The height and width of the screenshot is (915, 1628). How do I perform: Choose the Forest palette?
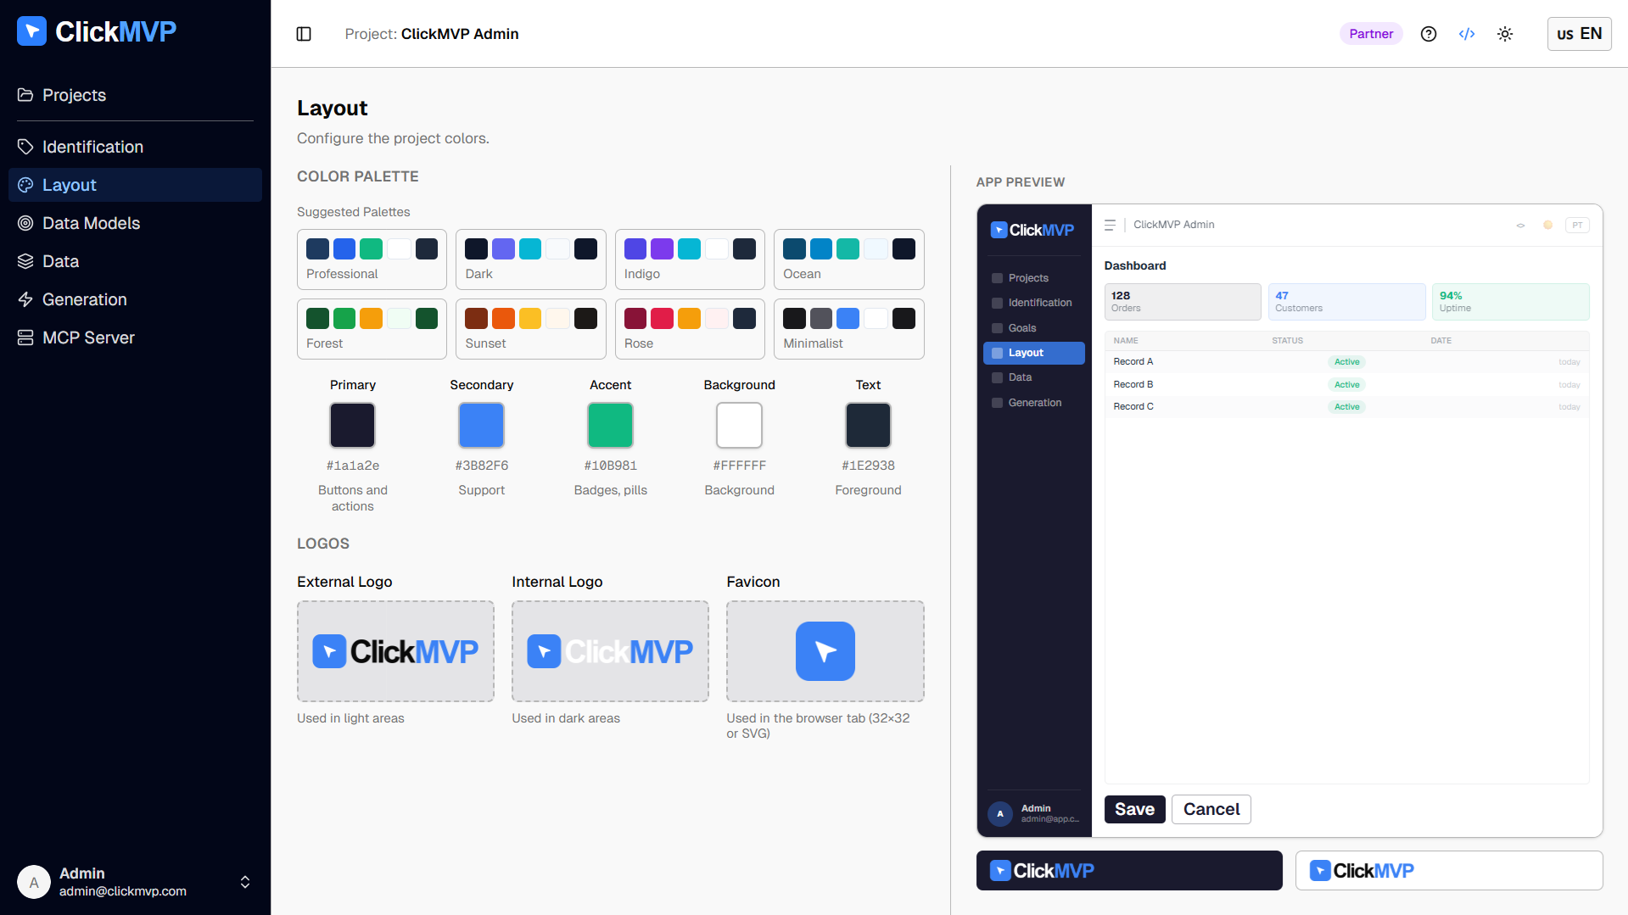(x=372, y=329)
